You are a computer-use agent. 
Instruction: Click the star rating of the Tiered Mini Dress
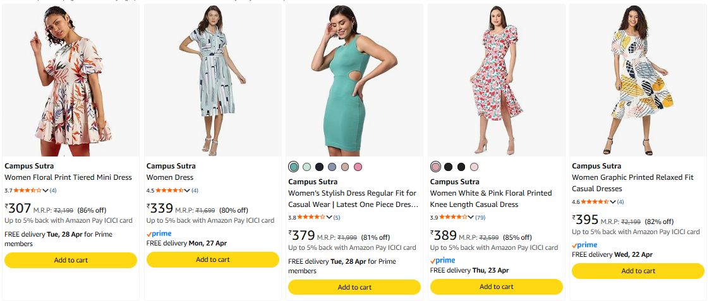(27, 190)
